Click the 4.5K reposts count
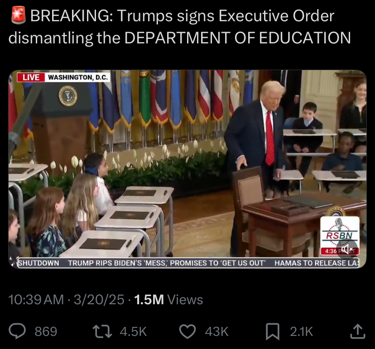 tap(133, 331)
